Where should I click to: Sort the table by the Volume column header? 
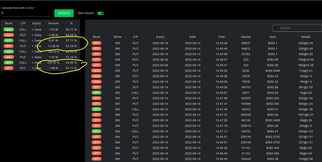tap(246, 37)
